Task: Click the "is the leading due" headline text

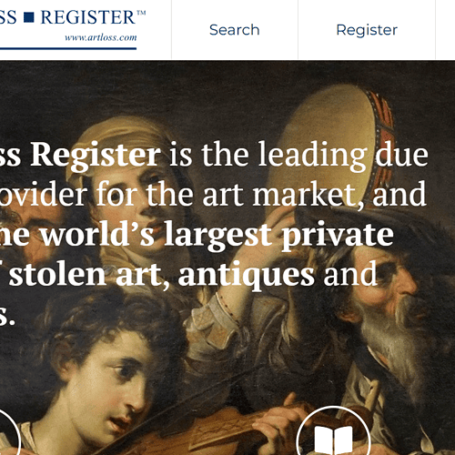Action: [298, 156]
